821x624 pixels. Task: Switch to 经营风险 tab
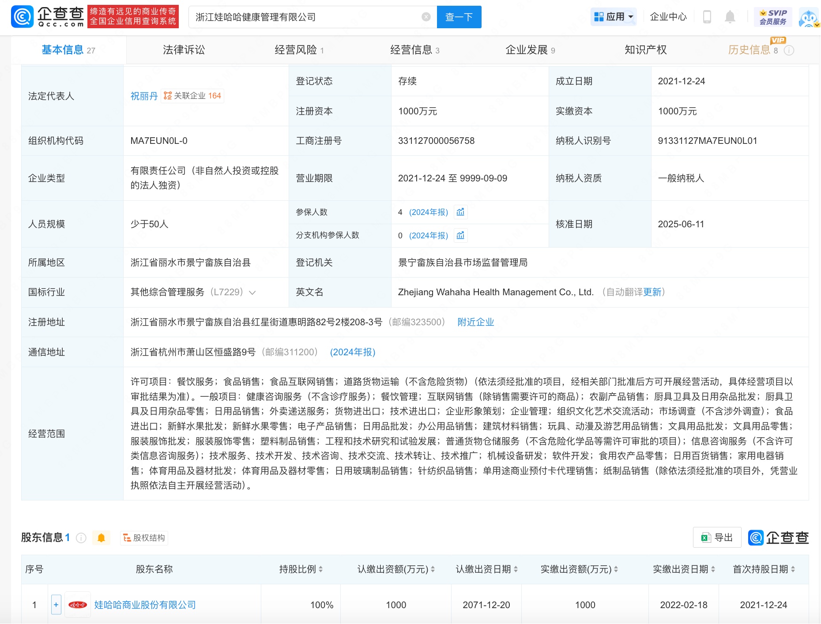[299, 50]
